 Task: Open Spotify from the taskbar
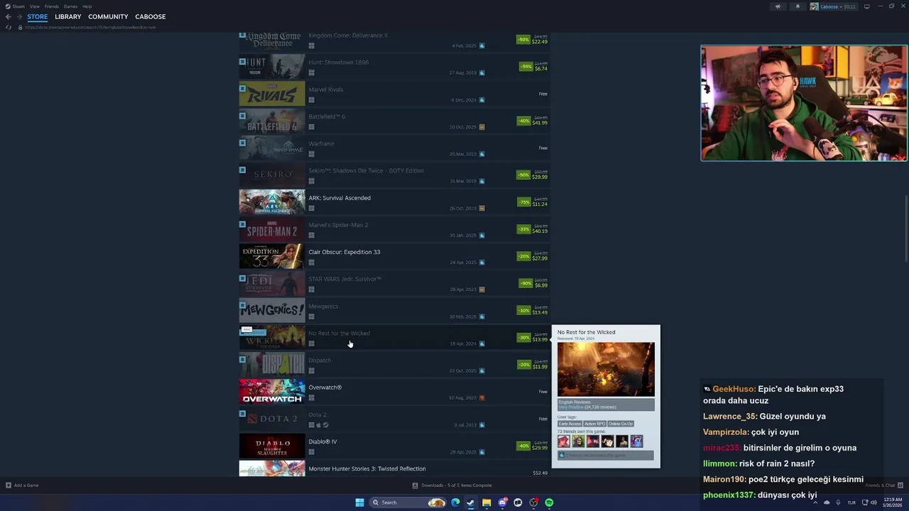point(550,502)
